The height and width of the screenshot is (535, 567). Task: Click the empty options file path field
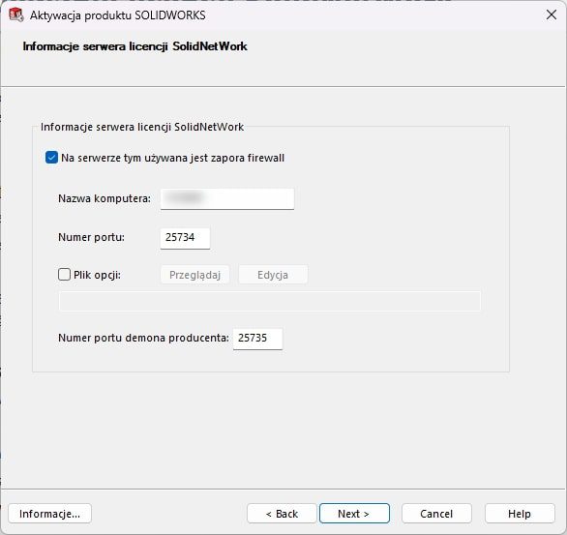point(270,301)
